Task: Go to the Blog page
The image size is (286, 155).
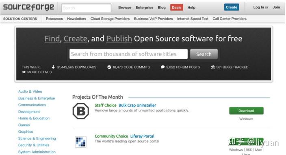Action: tap(162, 7)
